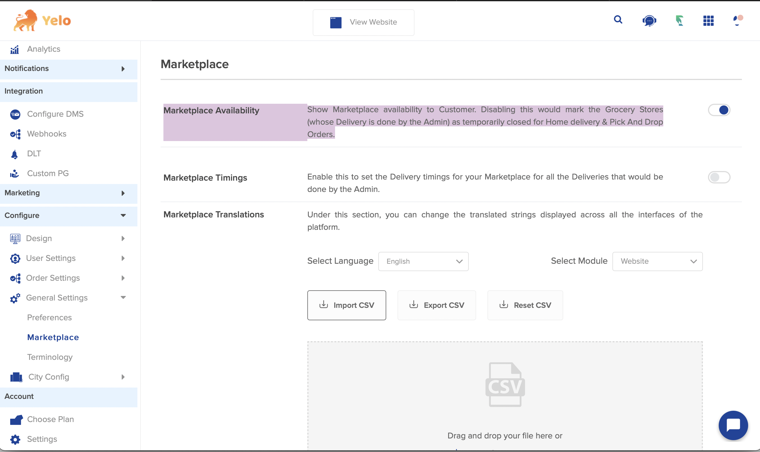Click the Custom PG hand icon
760x452 pixels.
(x=14, y=174)
